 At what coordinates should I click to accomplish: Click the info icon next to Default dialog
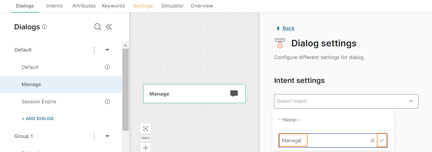pyautogui.click(x=107, y=67)
